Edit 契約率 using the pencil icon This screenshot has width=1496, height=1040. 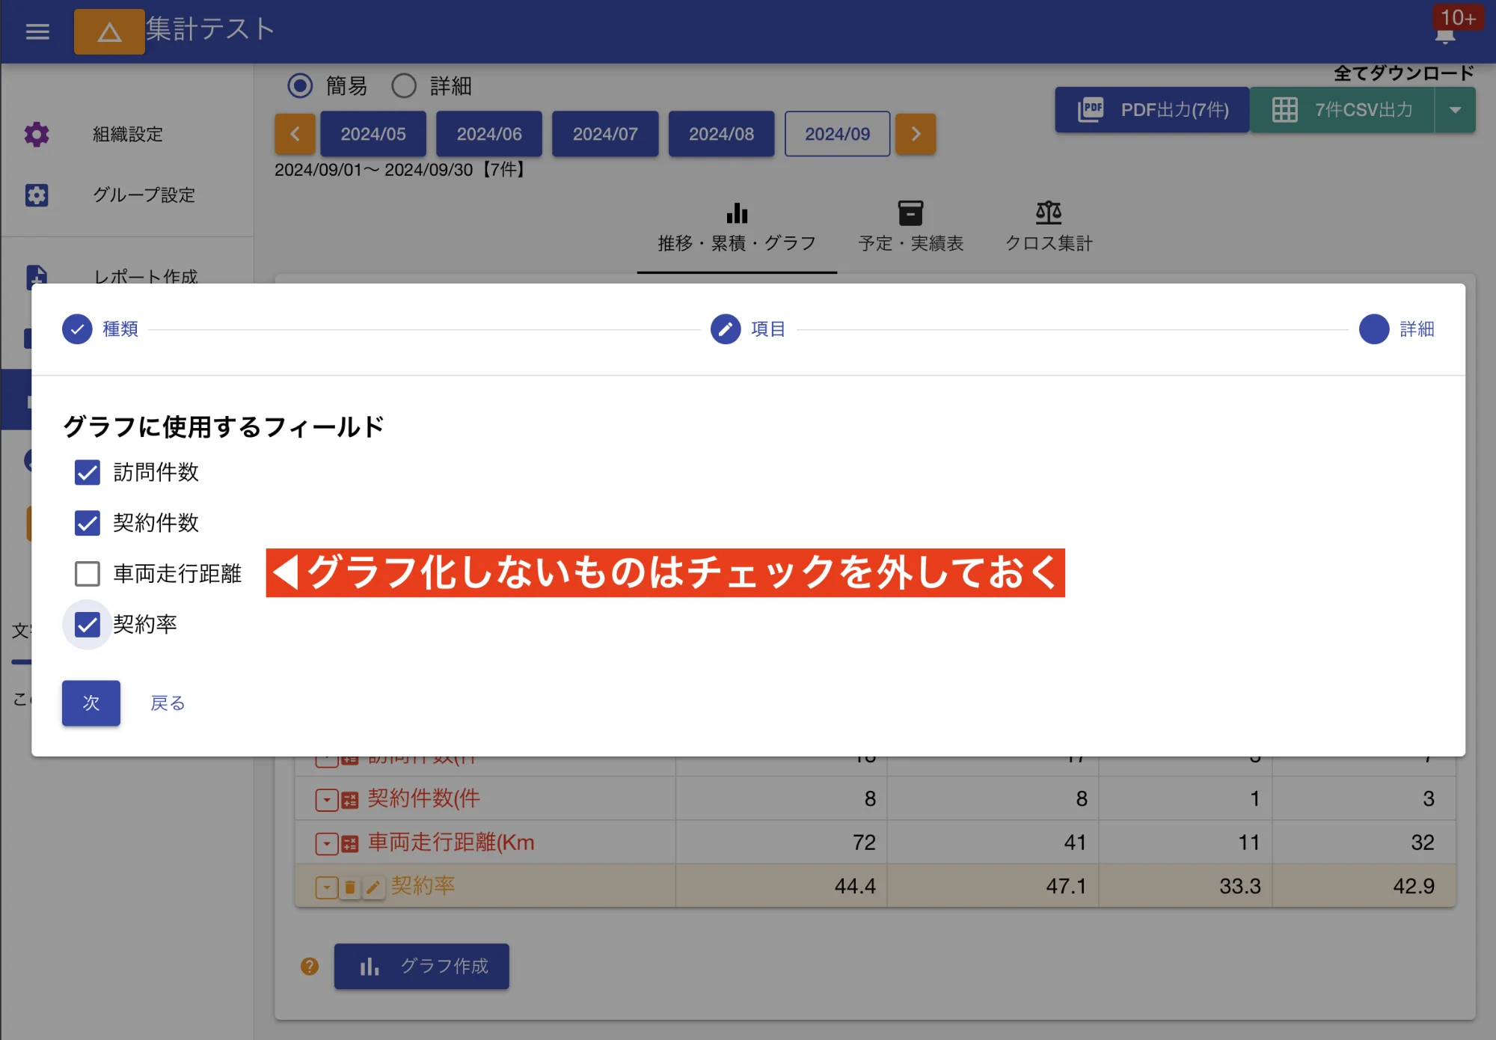click(374, 887)
